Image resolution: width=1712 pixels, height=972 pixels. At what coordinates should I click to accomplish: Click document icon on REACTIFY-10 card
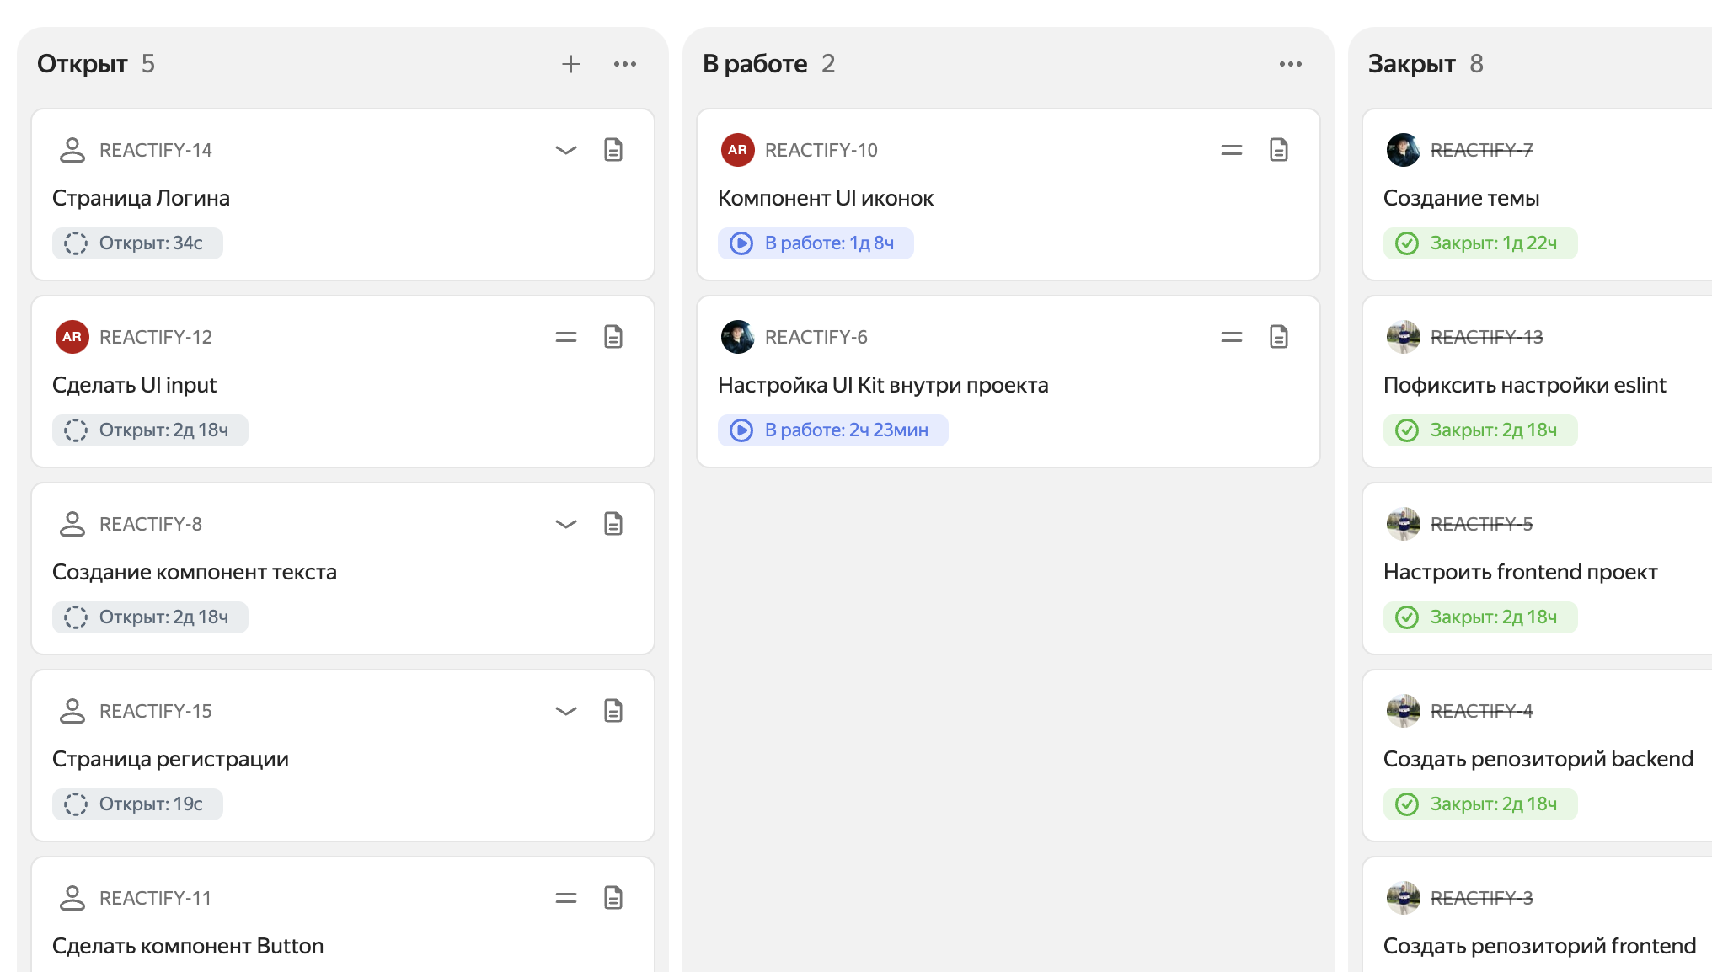coord(1279,150)
